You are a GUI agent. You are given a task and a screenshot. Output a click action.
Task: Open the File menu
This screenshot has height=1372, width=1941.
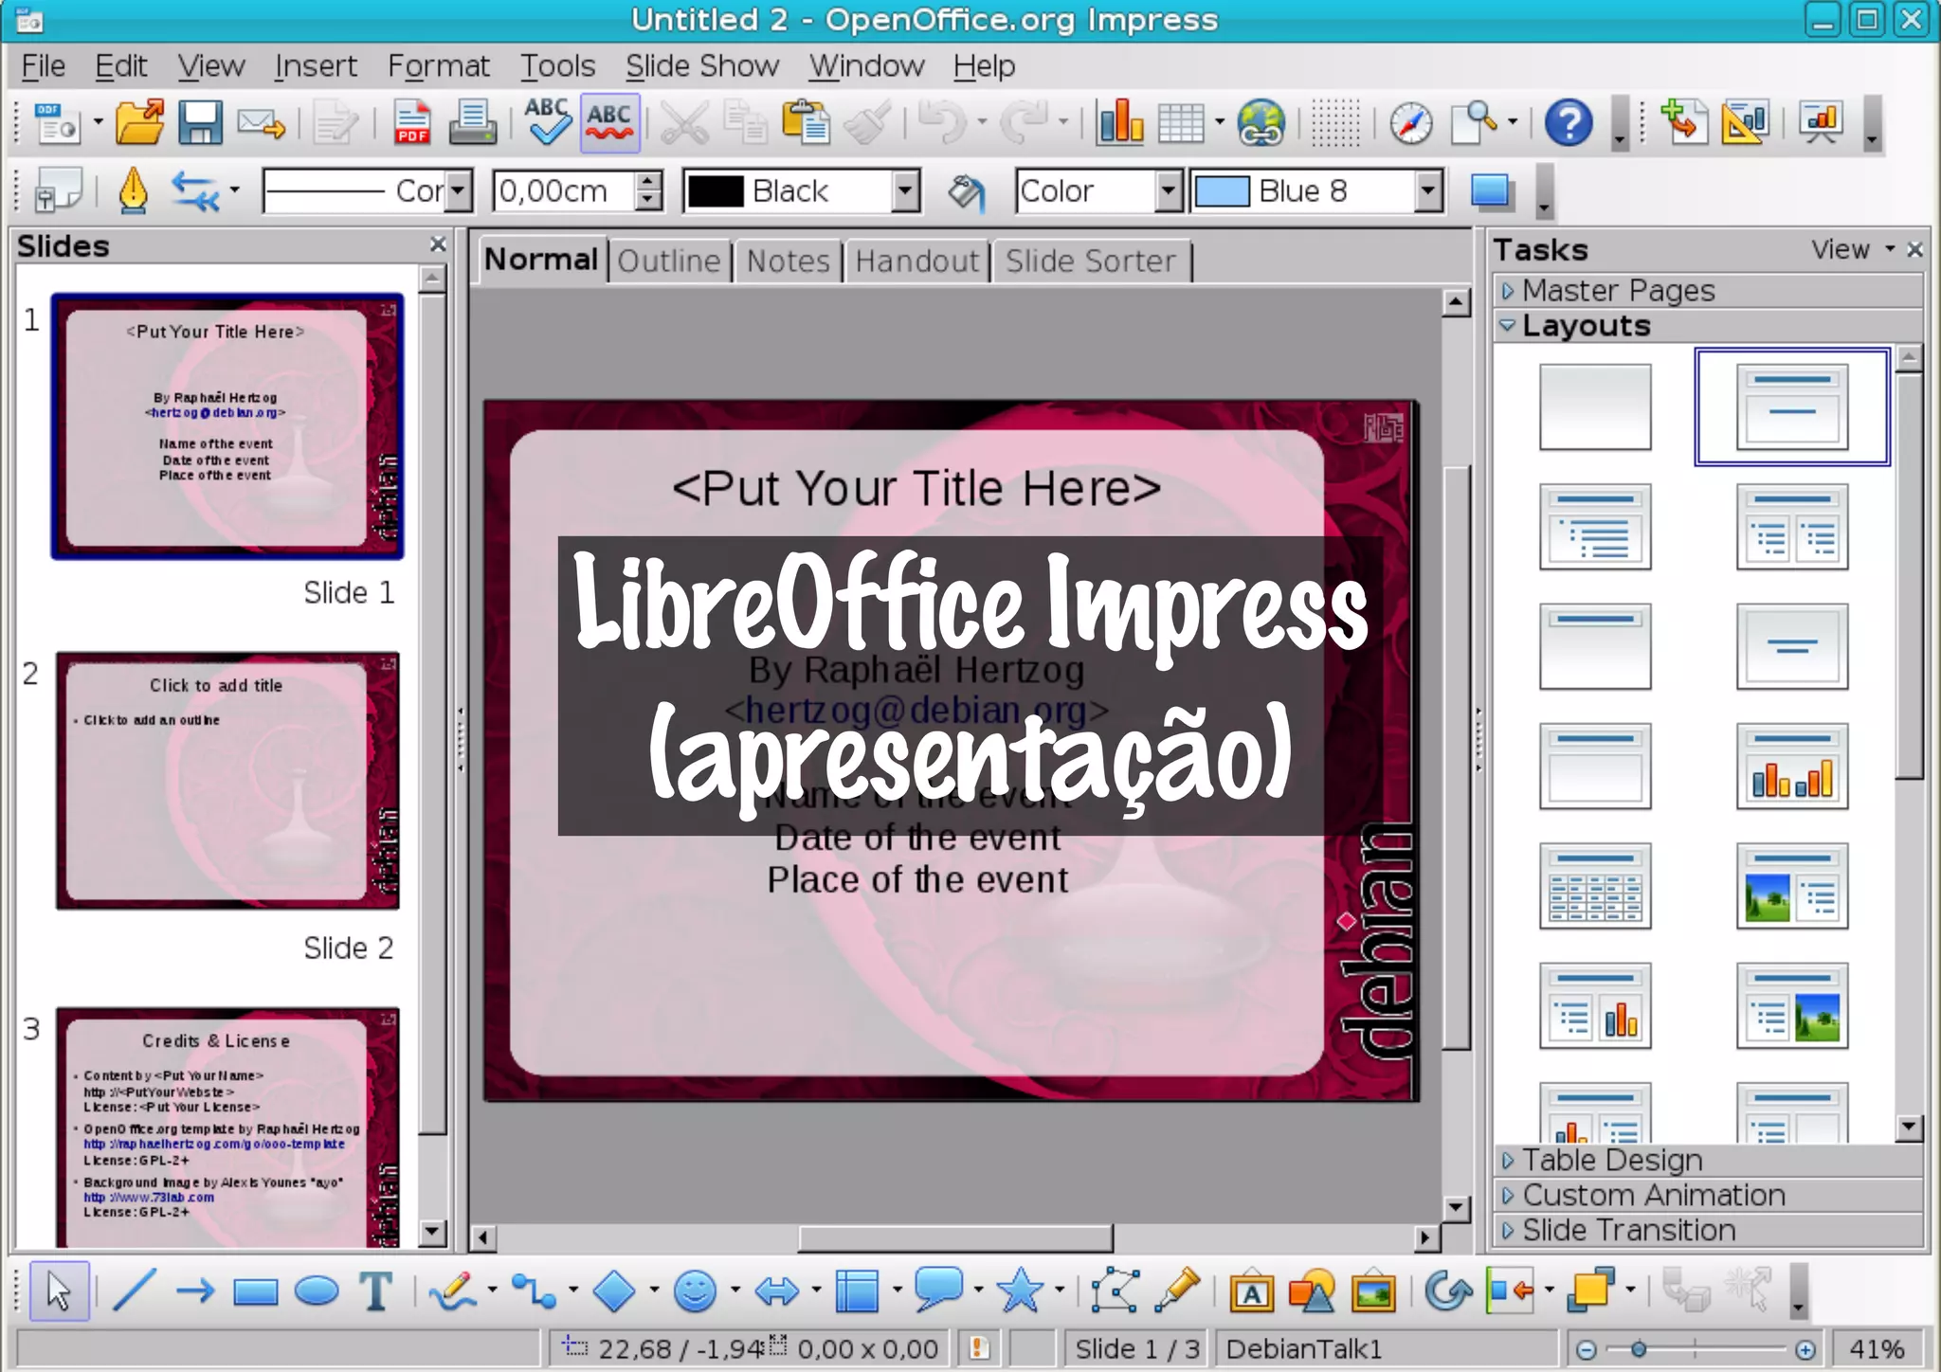pyautogui.click(x=43, y=65)
